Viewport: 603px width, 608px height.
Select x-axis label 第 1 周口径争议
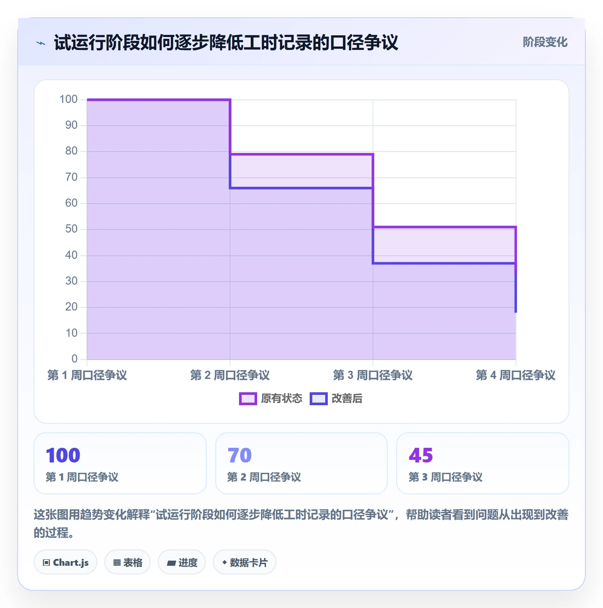(87, 375)
